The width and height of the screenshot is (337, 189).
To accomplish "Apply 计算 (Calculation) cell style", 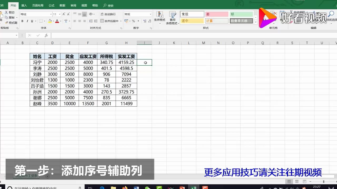I will [x=217, y=21].
